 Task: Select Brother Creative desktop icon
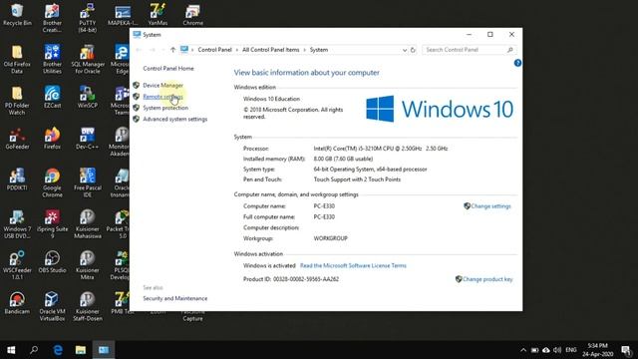coord(52,18)
